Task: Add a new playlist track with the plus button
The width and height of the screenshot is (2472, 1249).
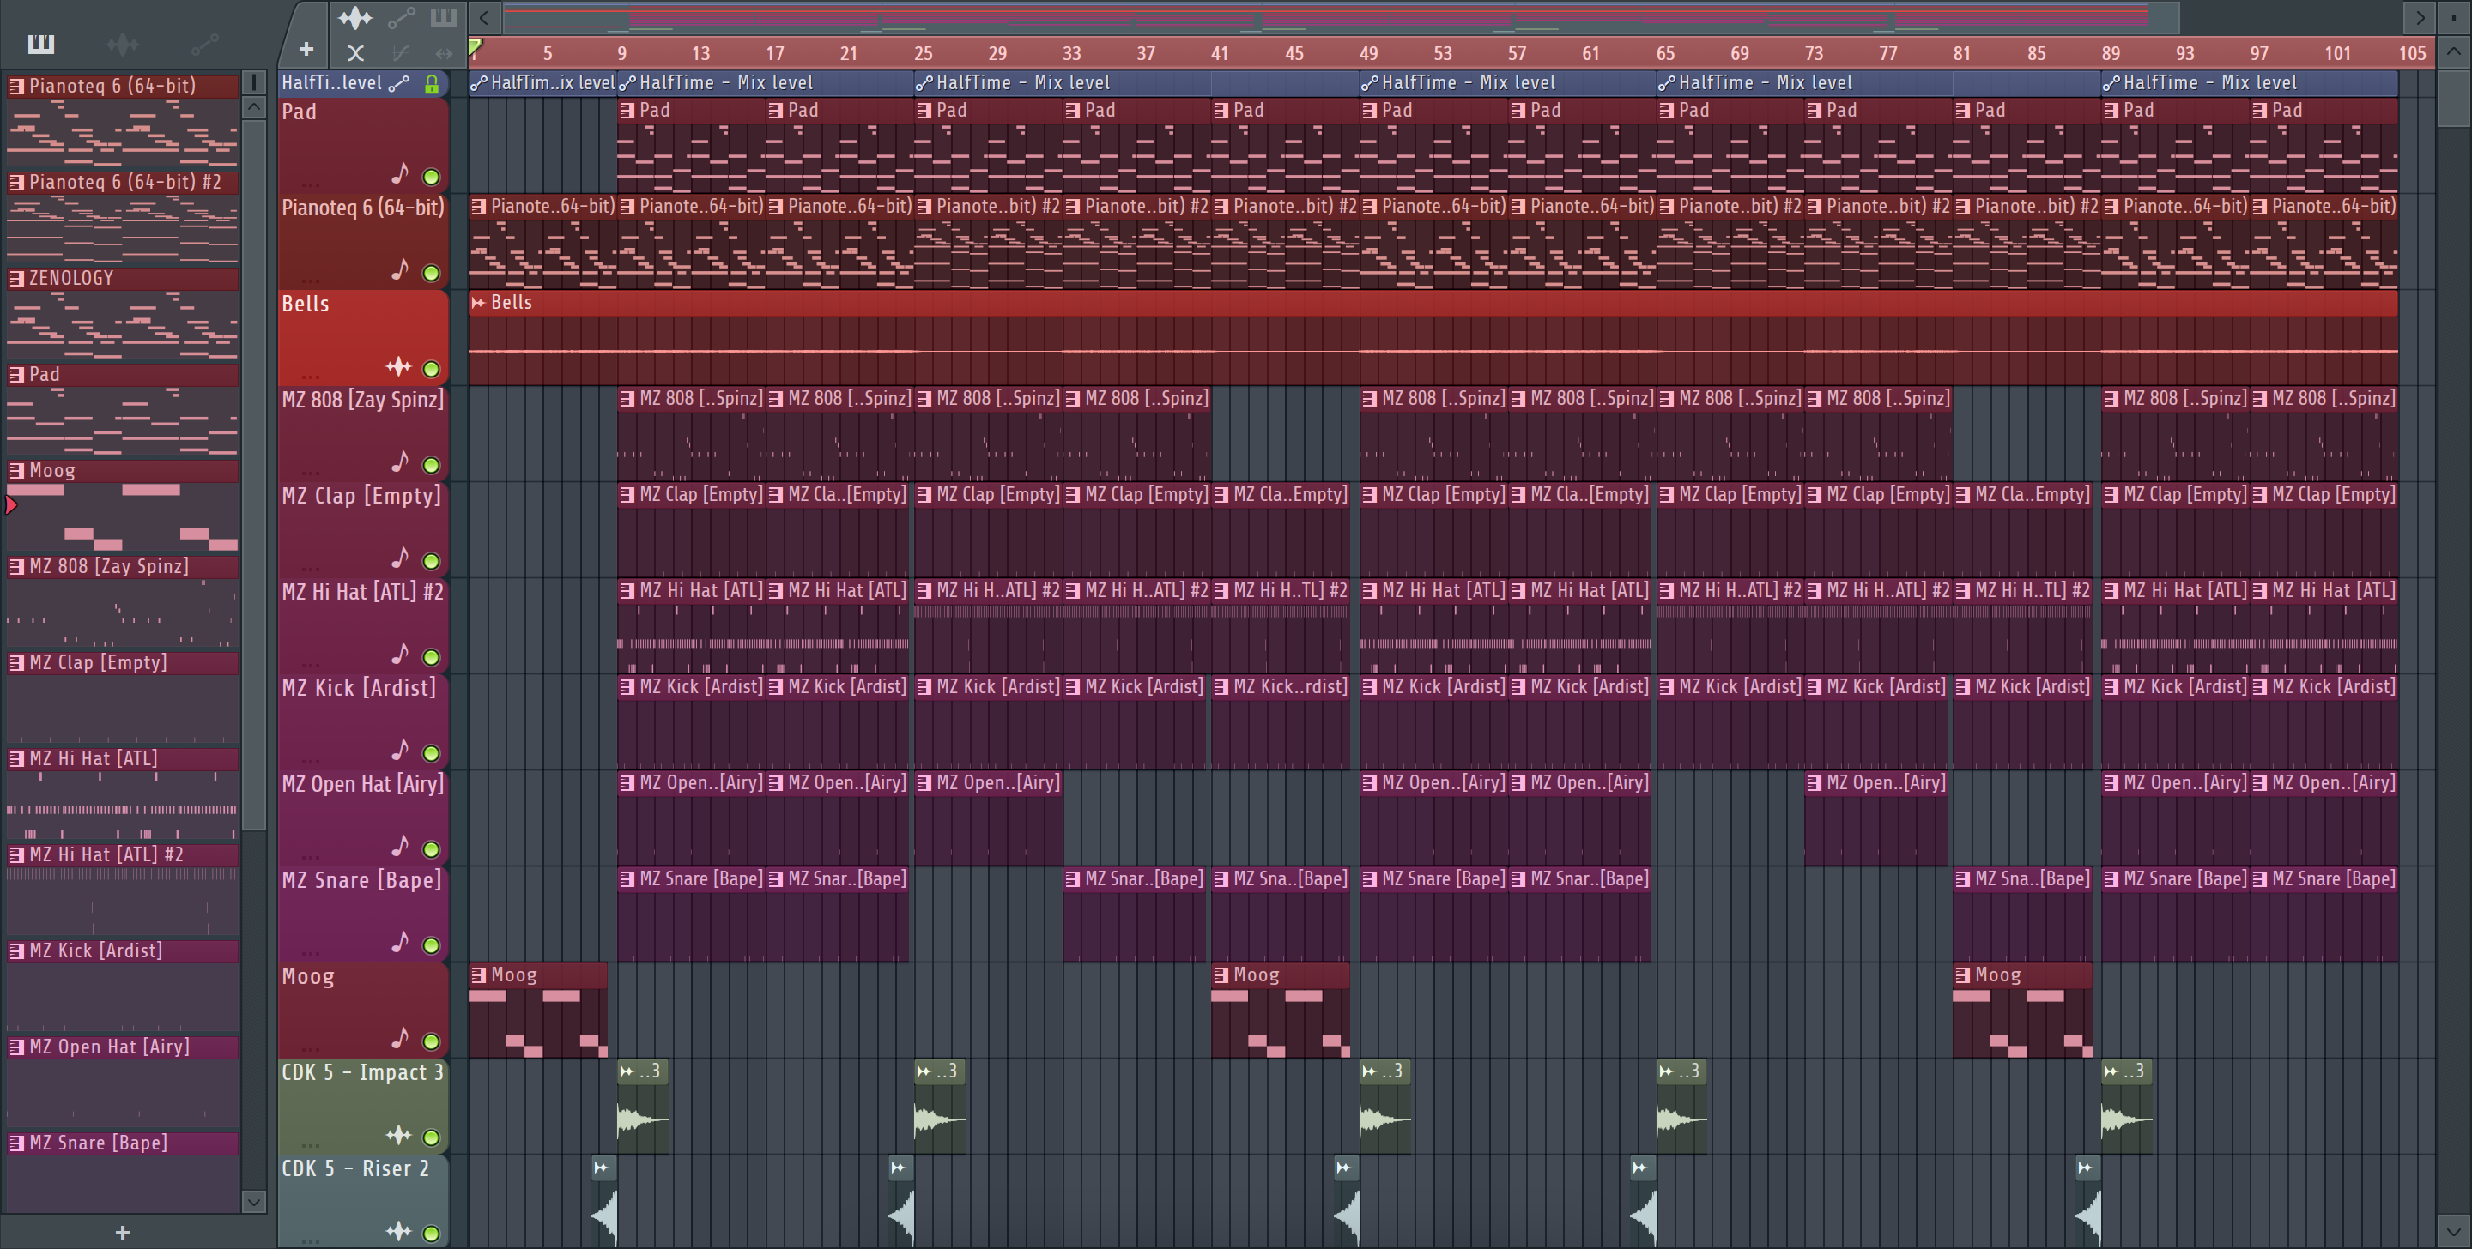Action: [306, 49]
